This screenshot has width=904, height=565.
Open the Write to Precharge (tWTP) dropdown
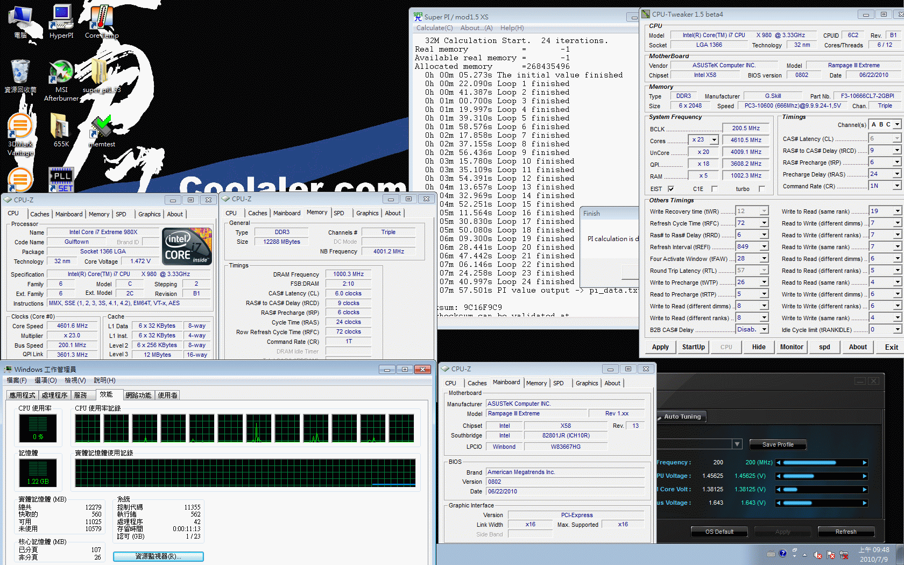click(x=764, y=282)
